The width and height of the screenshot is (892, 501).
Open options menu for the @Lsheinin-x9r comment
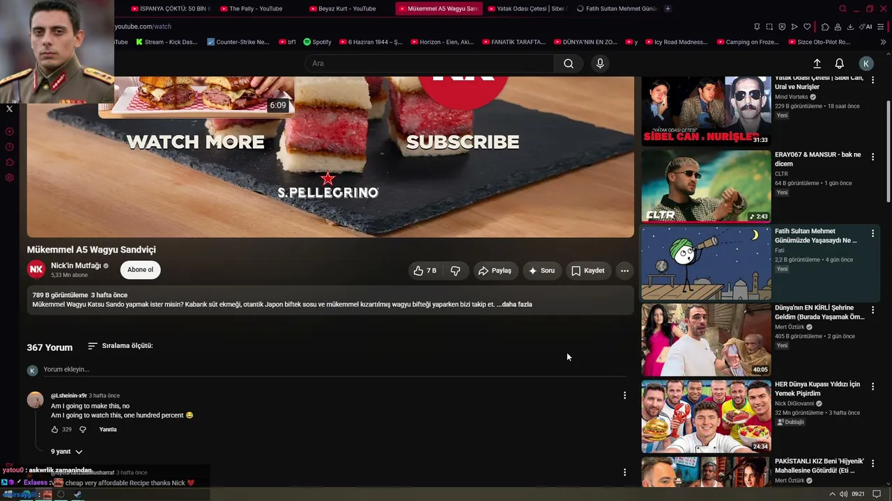tap(624, 395)
